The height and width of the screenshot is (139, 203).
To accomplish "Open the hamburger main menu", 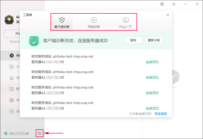I will pyautogui.click(x=174, y=4).
